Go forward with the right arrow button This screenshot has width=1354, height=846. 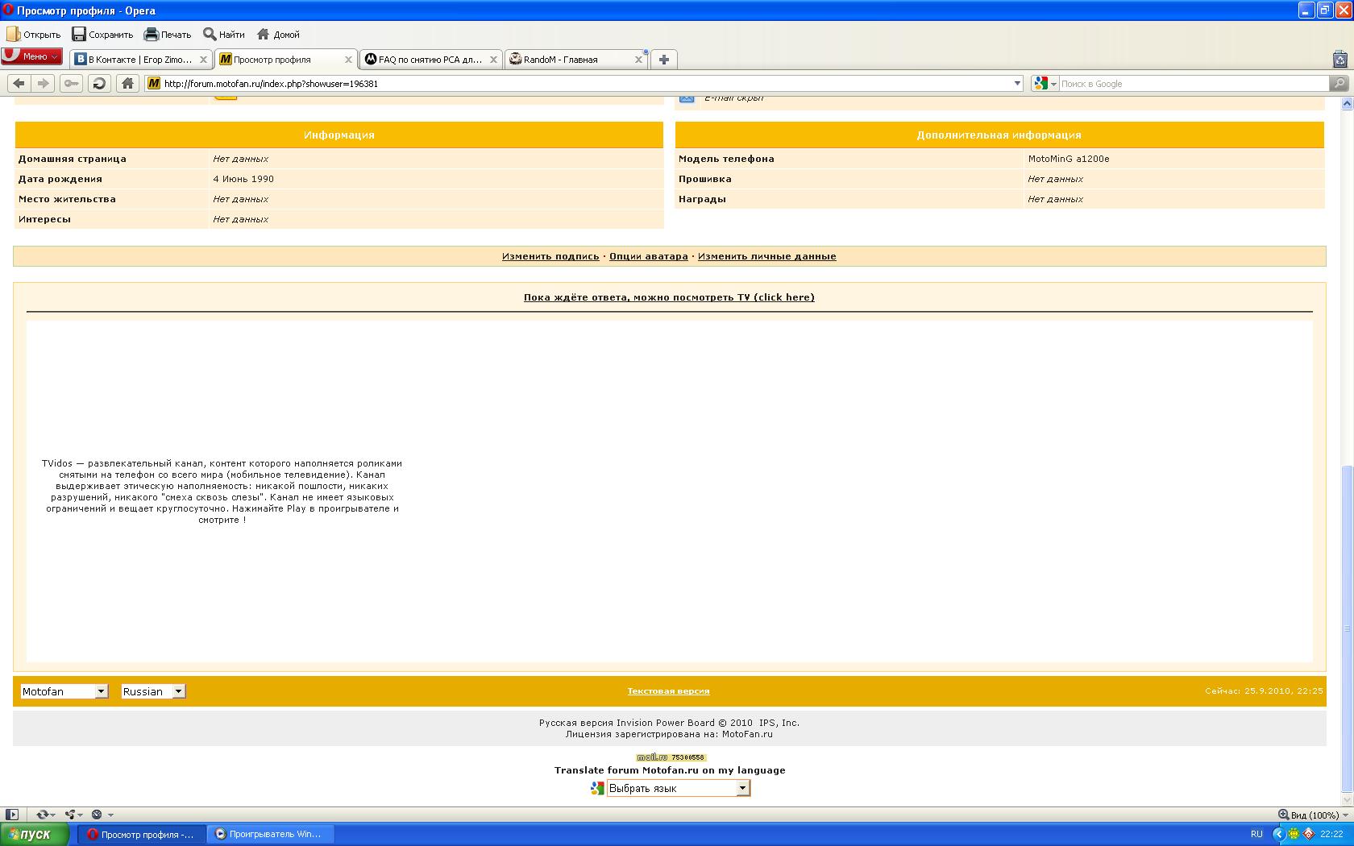click(x=44, y=83)
